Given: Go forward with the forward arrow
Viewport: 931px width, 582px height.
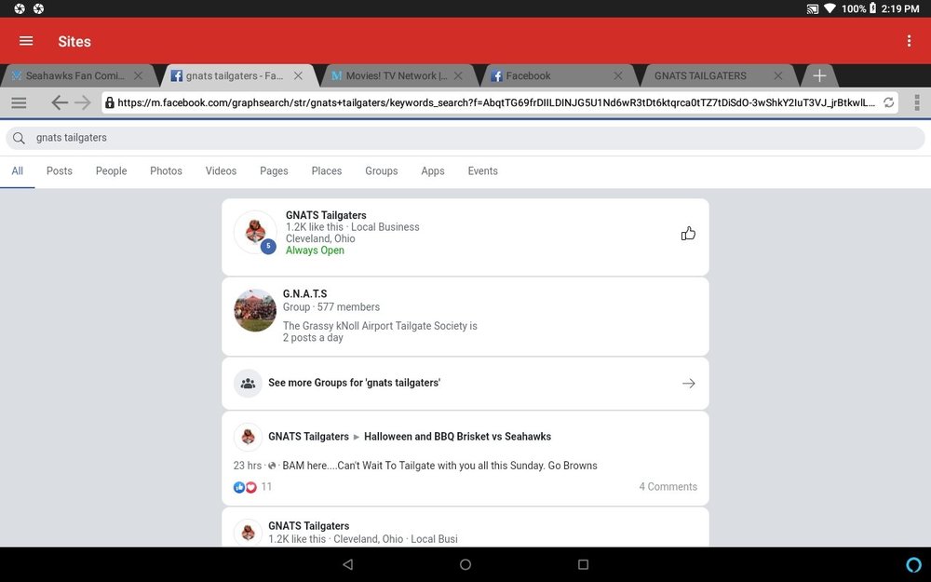Looking at the screenshot, I should [83, 102].
